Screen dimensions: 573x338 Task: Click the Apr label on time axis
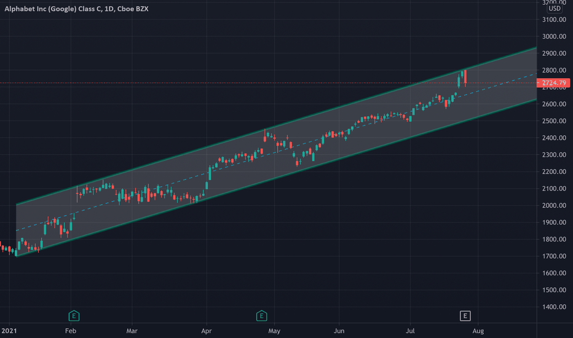coord(207,331)
